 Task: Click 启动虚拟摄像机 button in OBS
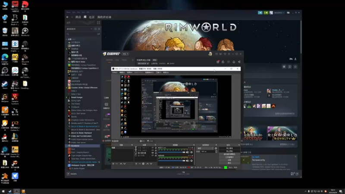click(229, 154)
